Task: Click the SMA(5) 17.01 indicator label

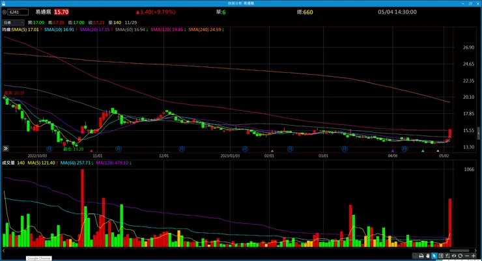Action: [x=25, y=29]
